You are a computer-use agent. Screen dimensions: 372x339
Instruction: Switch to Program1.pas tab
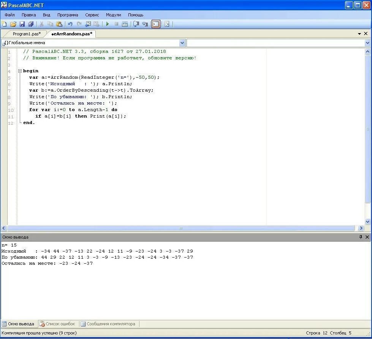[x=27, y=34]
